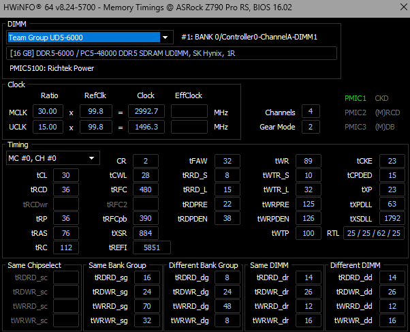This screenshot has height=332, width=410.
Task: Click the tCL timing value field
Action: coord(66,175)
